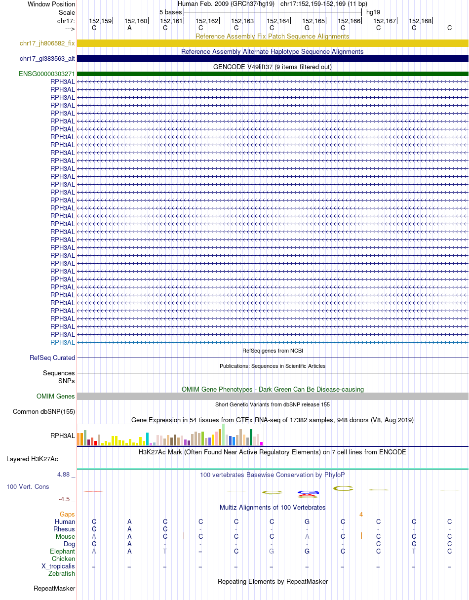469x600 pixels.
Task: Click the 'chr17:' ruler label
Action: pos(66,21)
